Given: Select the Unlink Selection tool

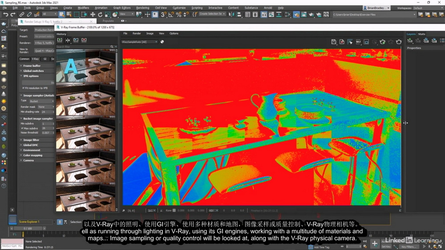Looking at the screenshot, I should coord(29,15).
